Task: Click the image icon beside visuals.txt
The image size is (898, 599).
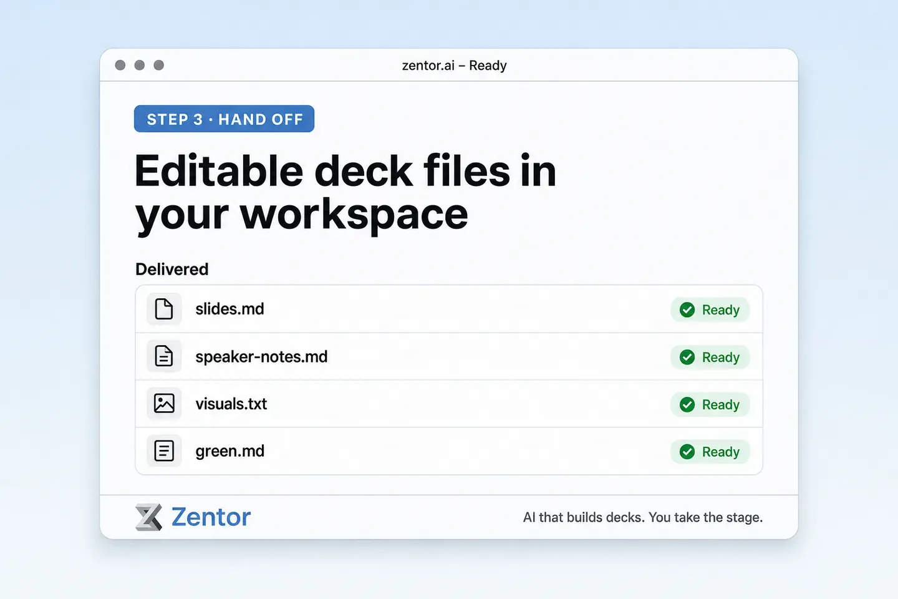Action: point(164,404)
